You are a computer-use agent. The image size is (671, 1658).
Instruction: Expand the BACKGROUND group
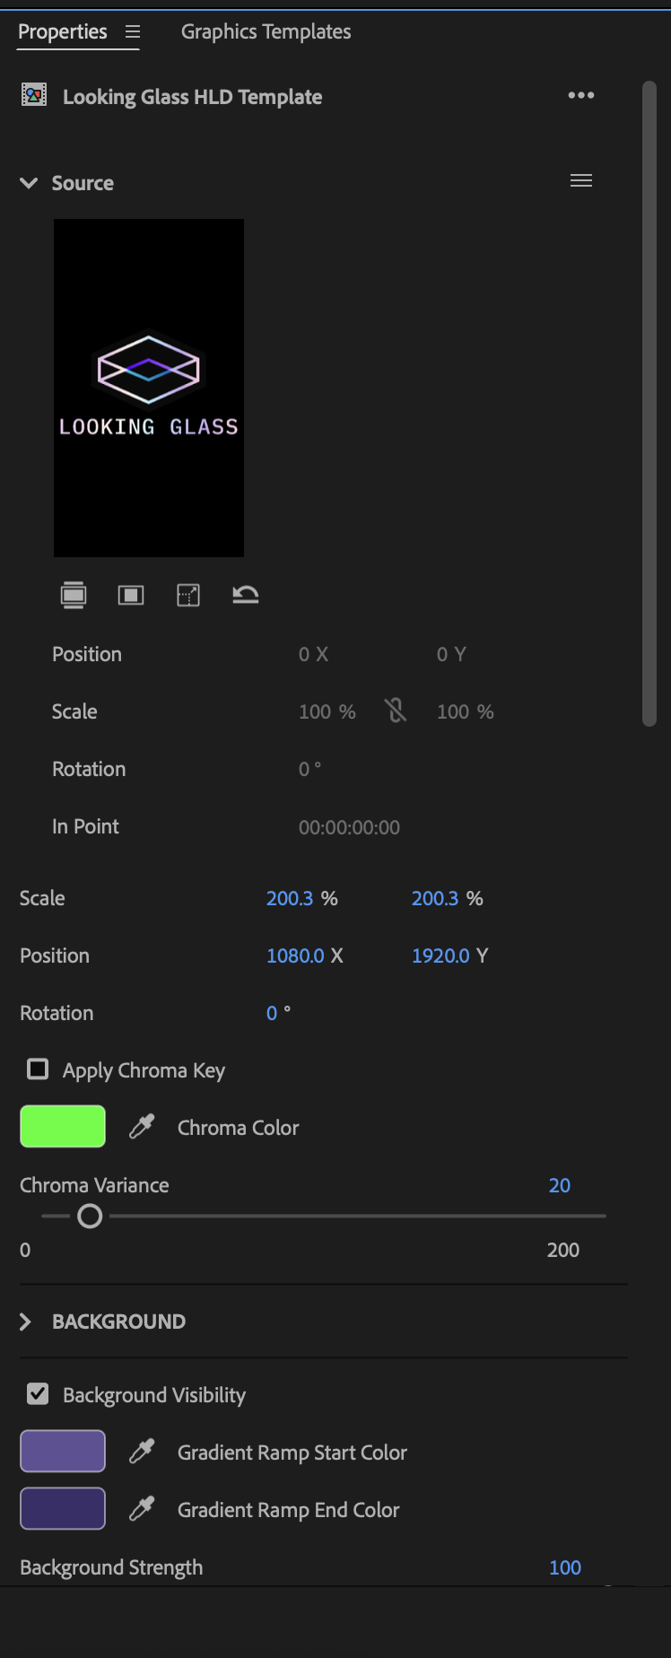click(26, 1322)
